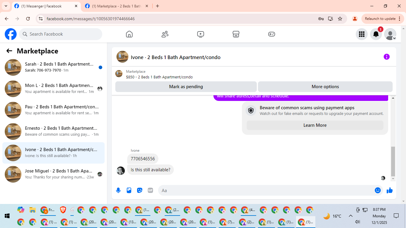The height and width of the screenshot is (228, 406).
Task: View site information icon beside the URL
Action: click(41, 19)
